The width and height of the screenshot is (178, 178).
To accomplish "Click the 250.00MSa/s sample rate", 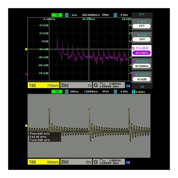I will (x=91, y=15).
